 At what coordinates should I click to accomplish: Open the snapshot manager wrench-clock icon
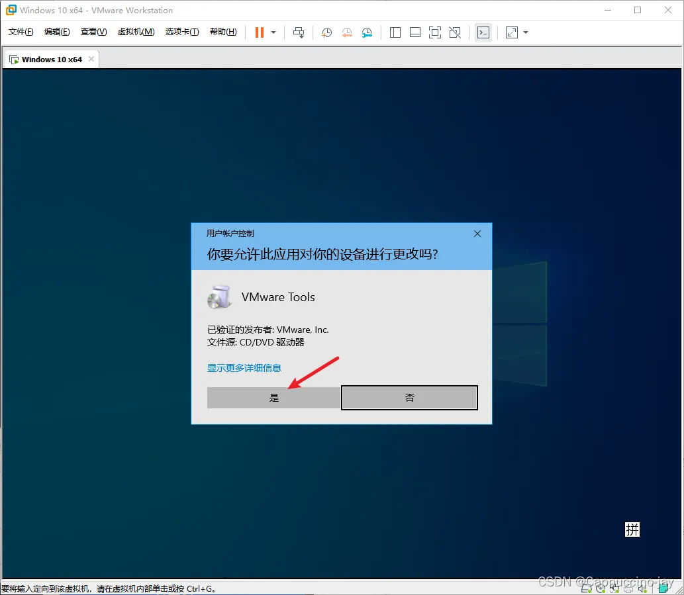tap(367, 32)
